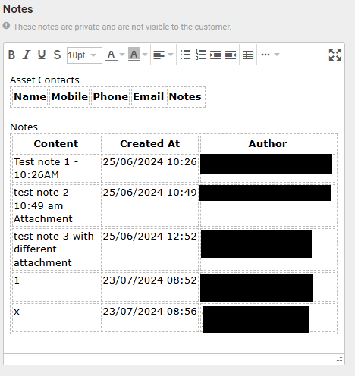
Task: Select the "Name" column header cell
Action: pos(30,96)
